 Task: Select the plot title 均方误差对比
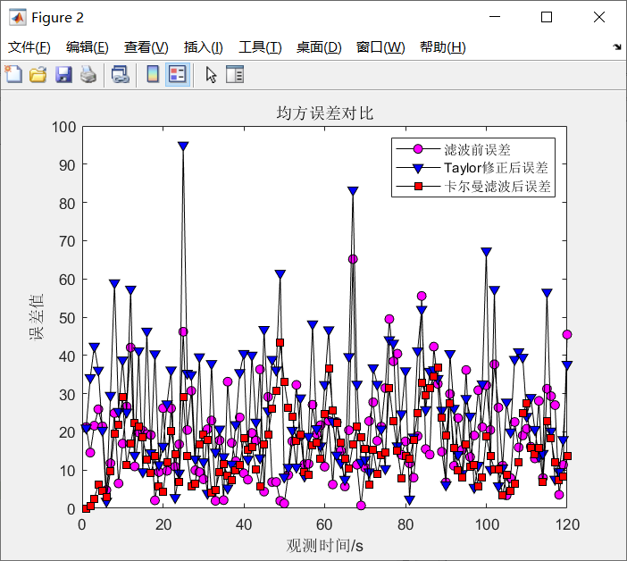point(325,113)
